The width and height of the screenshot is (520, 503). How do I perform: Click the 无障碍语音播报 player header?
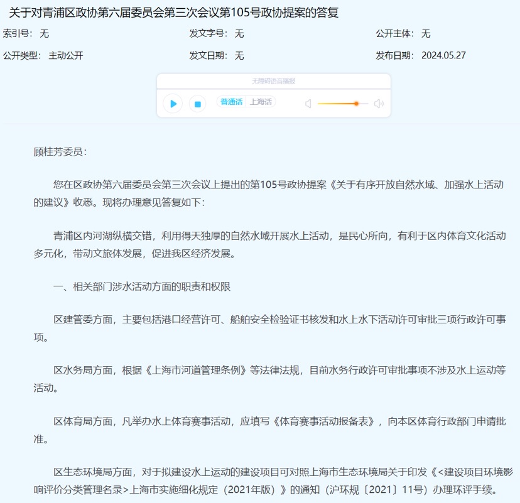[x=273, y=81]
